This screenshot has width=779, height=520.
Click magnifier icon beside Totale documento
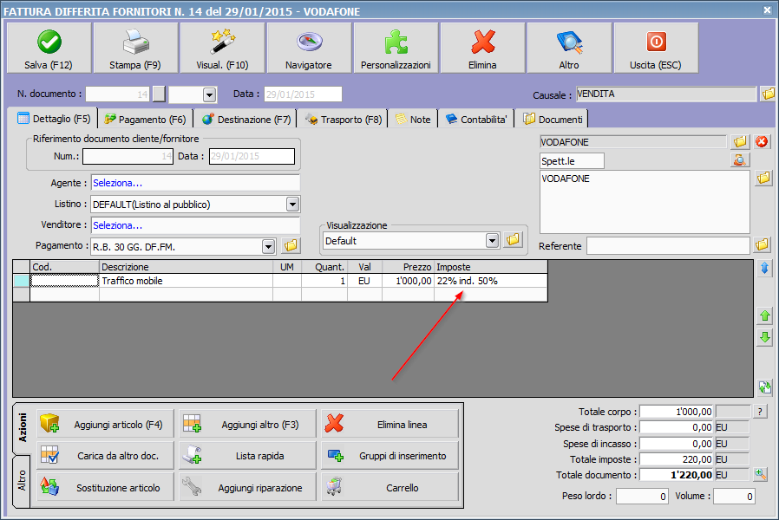pos(760,474)
